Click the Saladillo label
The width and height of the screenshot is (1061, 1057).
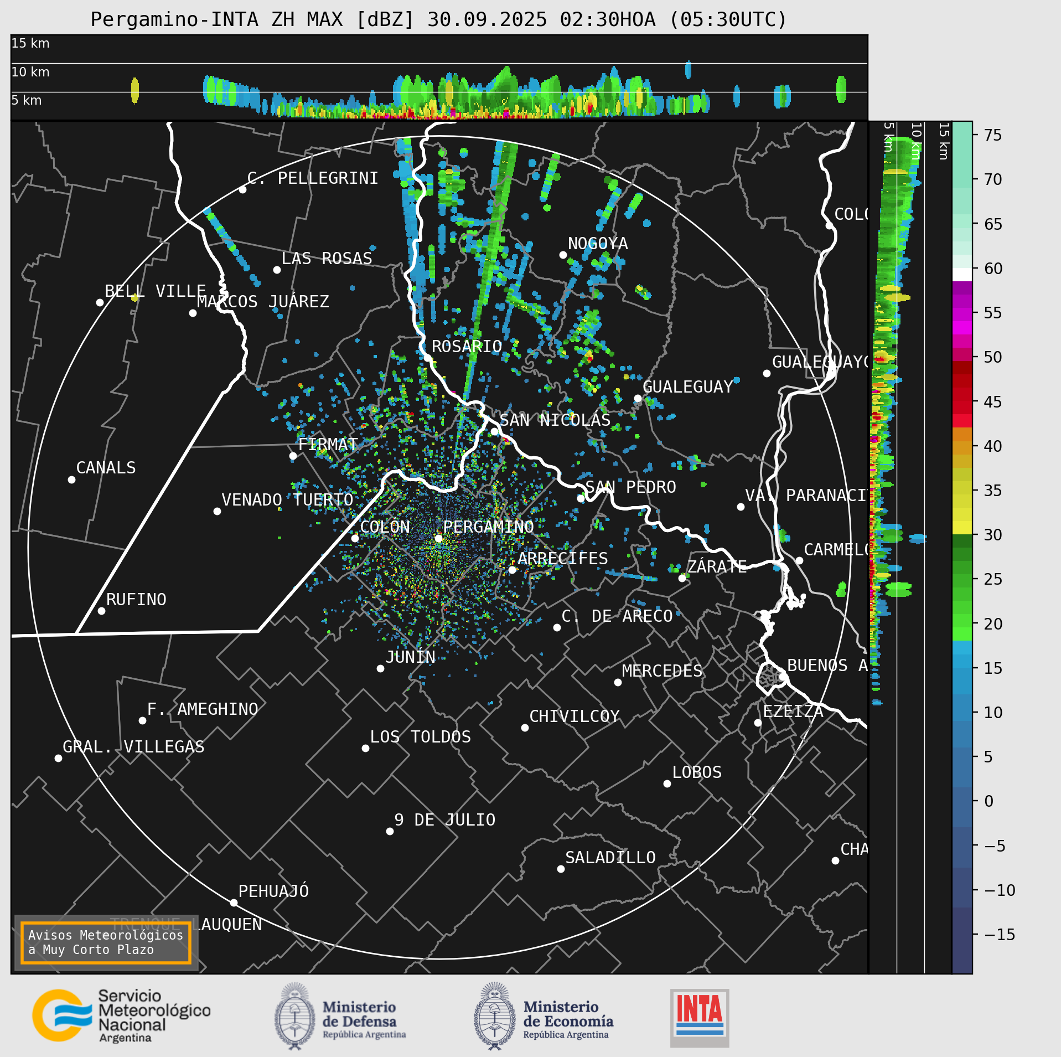(610, 858)
